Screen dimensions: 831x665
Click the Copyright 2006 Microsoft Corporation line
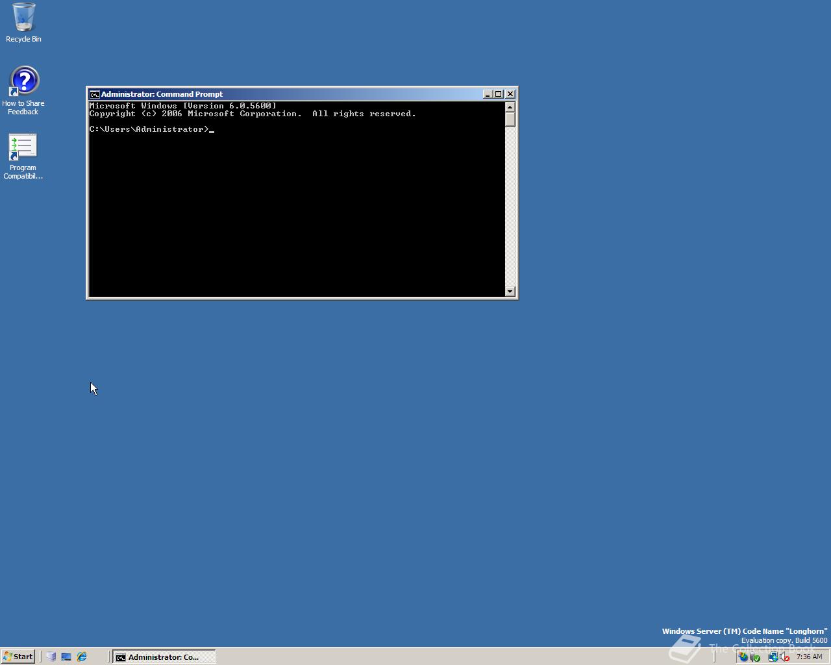253,114
